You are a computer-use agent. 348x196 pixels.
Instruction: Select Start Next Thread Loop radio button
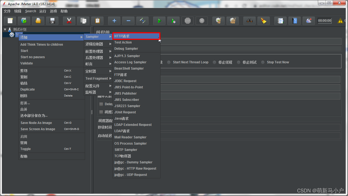pos(169,62)
